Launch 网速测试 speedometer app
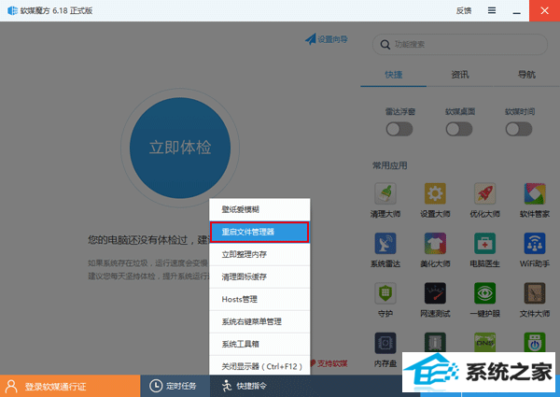The height and width of the screenshot is (397, 560). [x=435, y=293]
